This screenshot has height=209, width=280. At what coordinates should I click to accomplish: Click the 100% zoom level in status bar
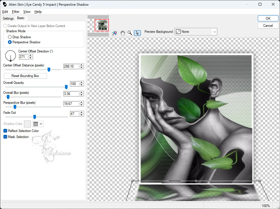[x=266, y=206]
